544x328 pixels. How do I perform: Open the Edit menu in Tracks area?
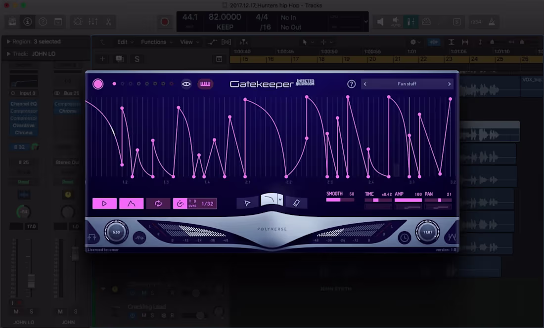pos(125,42)
